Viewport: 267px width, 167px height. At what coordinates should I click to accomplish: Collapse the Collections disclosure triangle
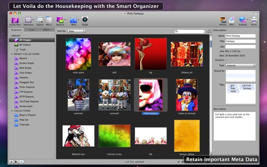click(x=12, y=111)
